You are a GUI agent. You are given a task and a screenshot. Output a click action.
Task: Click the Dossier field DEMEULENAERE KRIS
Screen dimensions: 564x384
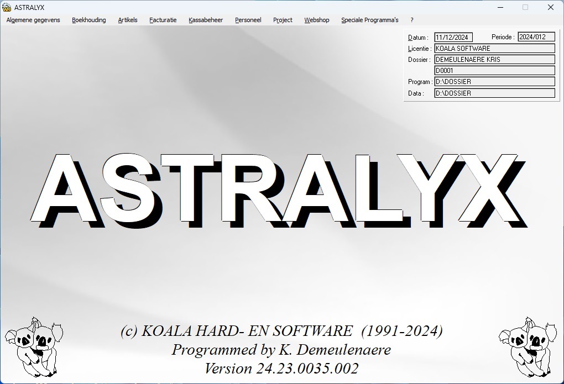(x=494, y=60)
